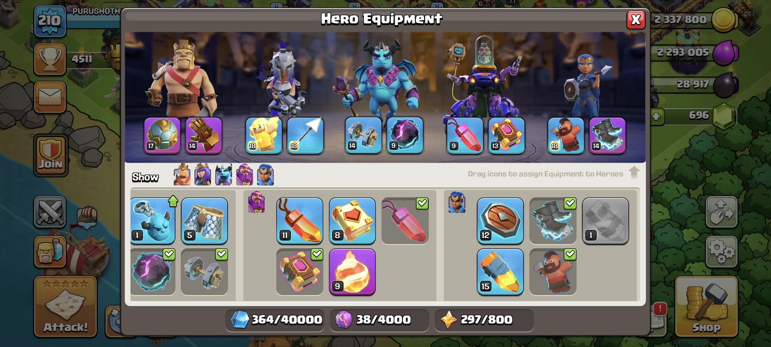This screenshot has width=771, height=347.
Task: Click the Shiny Ore 364/40000 counter
Action: coord(275,320)
